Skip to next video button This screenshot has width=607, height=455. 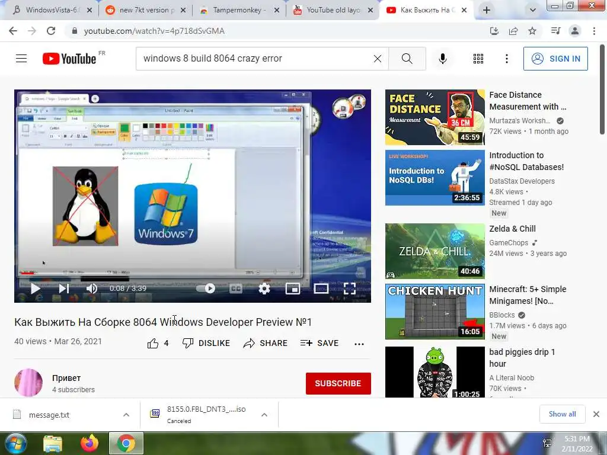click(64, 289)
